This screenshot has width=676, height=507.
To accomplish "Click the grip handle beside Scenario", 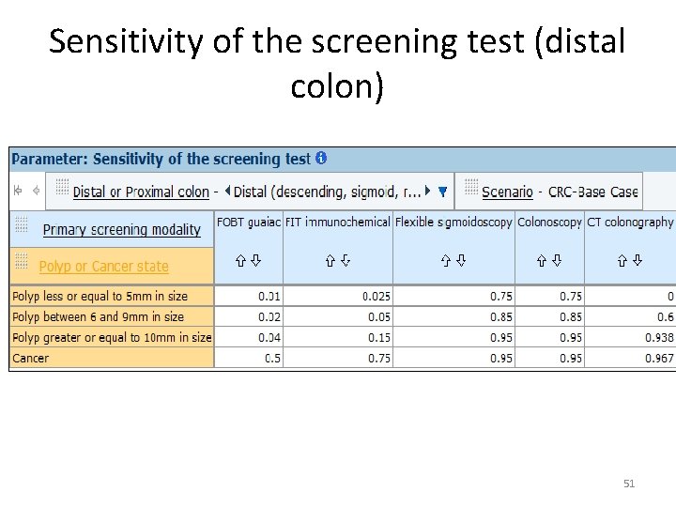I will pos(470,186).
